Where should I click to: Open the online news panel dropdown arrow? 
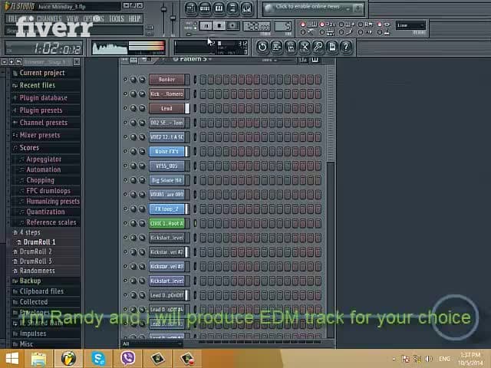(x=348, y=8)
